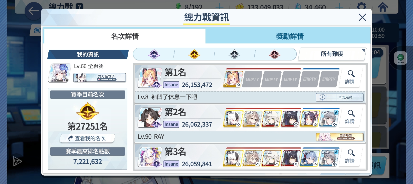413x184 pixels.
Task: Click the back arrow button
Action: click(34, 11)
